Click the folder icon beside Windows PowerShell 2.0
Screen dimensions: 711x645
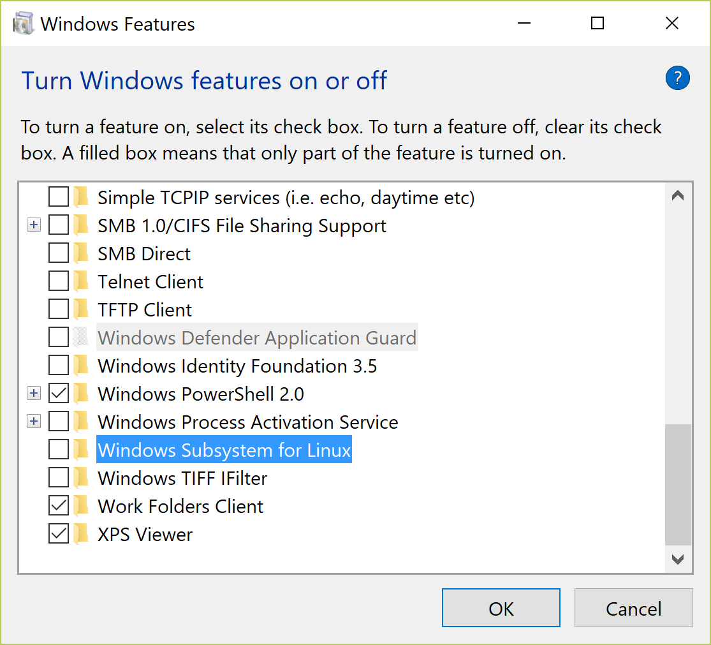pos(81,393)
